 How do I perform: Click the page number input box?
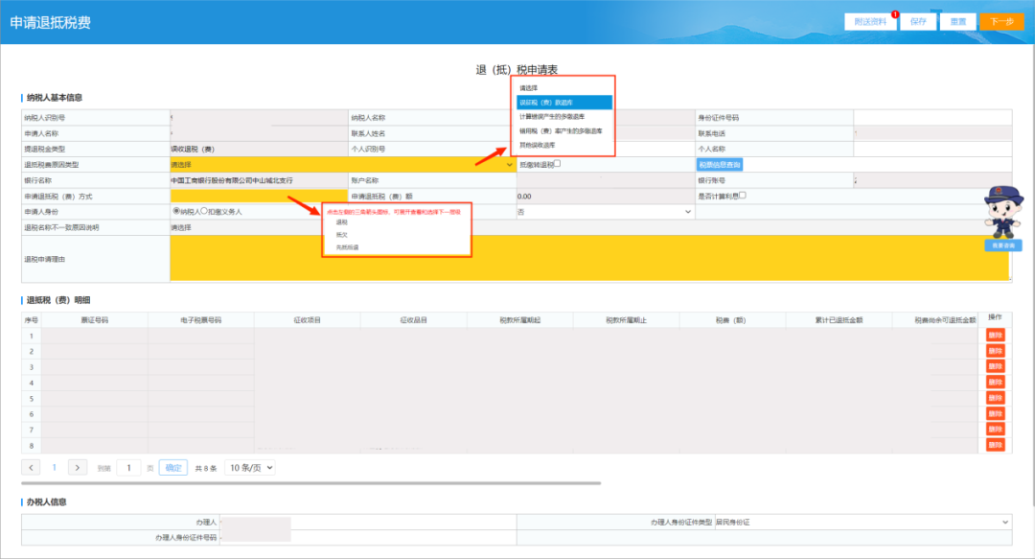pyautogui.click(x=128, y=468)
